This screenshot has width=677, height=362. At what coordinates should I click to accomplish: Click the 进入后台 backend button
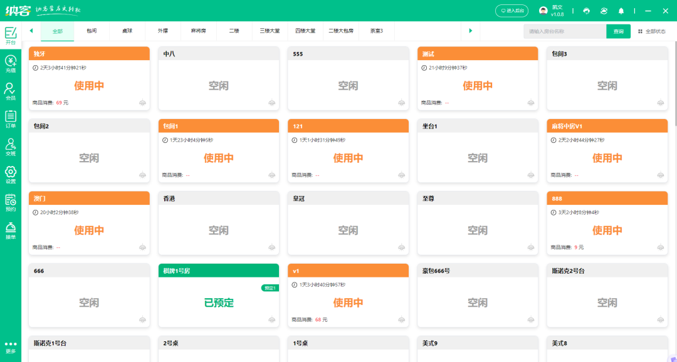tap(512, 11)
